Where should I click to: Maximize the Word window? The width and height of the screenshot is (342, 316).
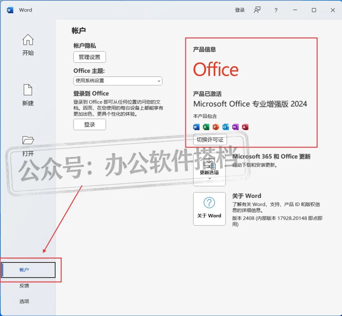(x=314, y=10)
